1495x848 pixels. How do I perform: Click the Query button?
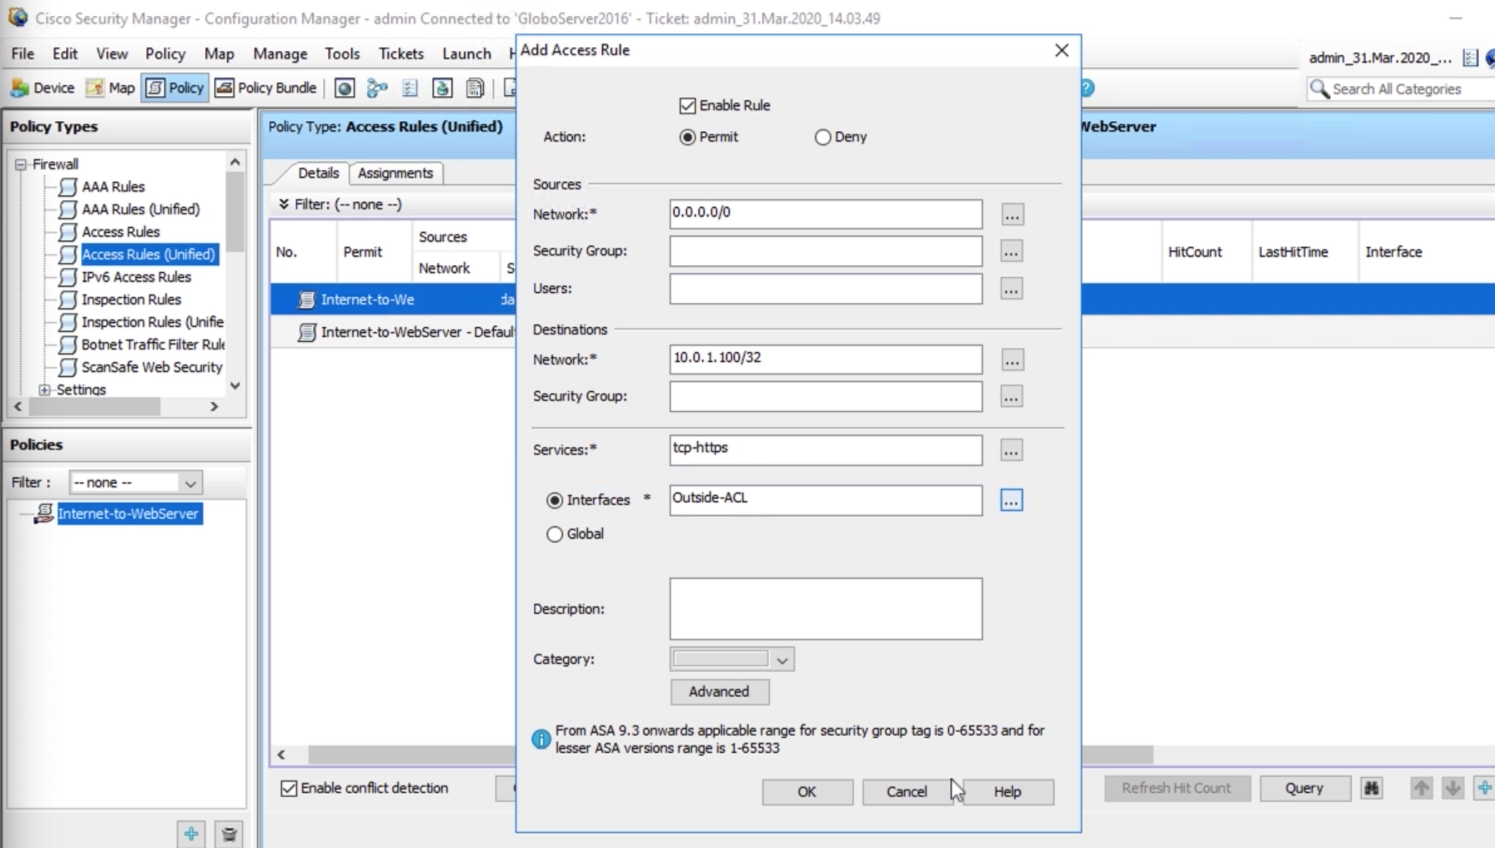tap(1305, 789)
